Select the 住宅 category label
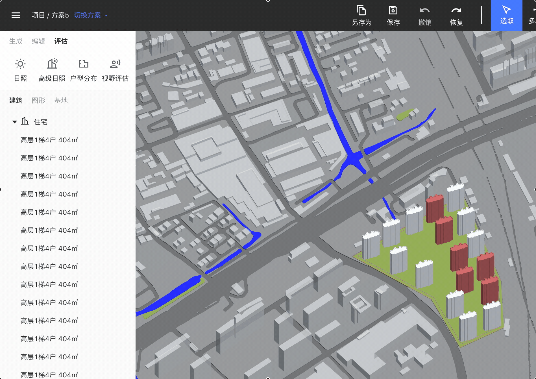This screenshot has height=379, width=536. pyautogui.click(x=41, y=122)
